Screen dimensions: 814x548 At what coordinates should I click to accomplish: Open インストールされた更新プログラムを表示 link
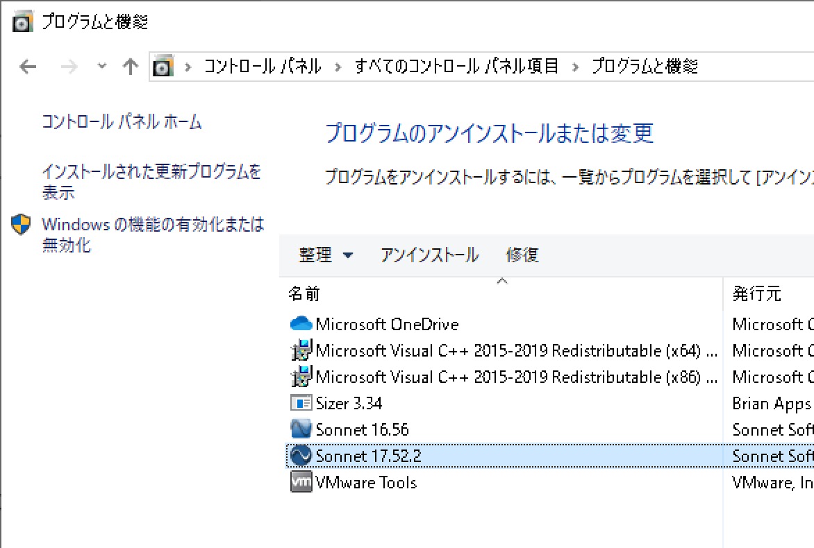click(151, 182)
